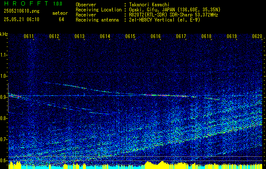266x169 pixels.
Task: Click time marker 0620
Action: (258, 36)
